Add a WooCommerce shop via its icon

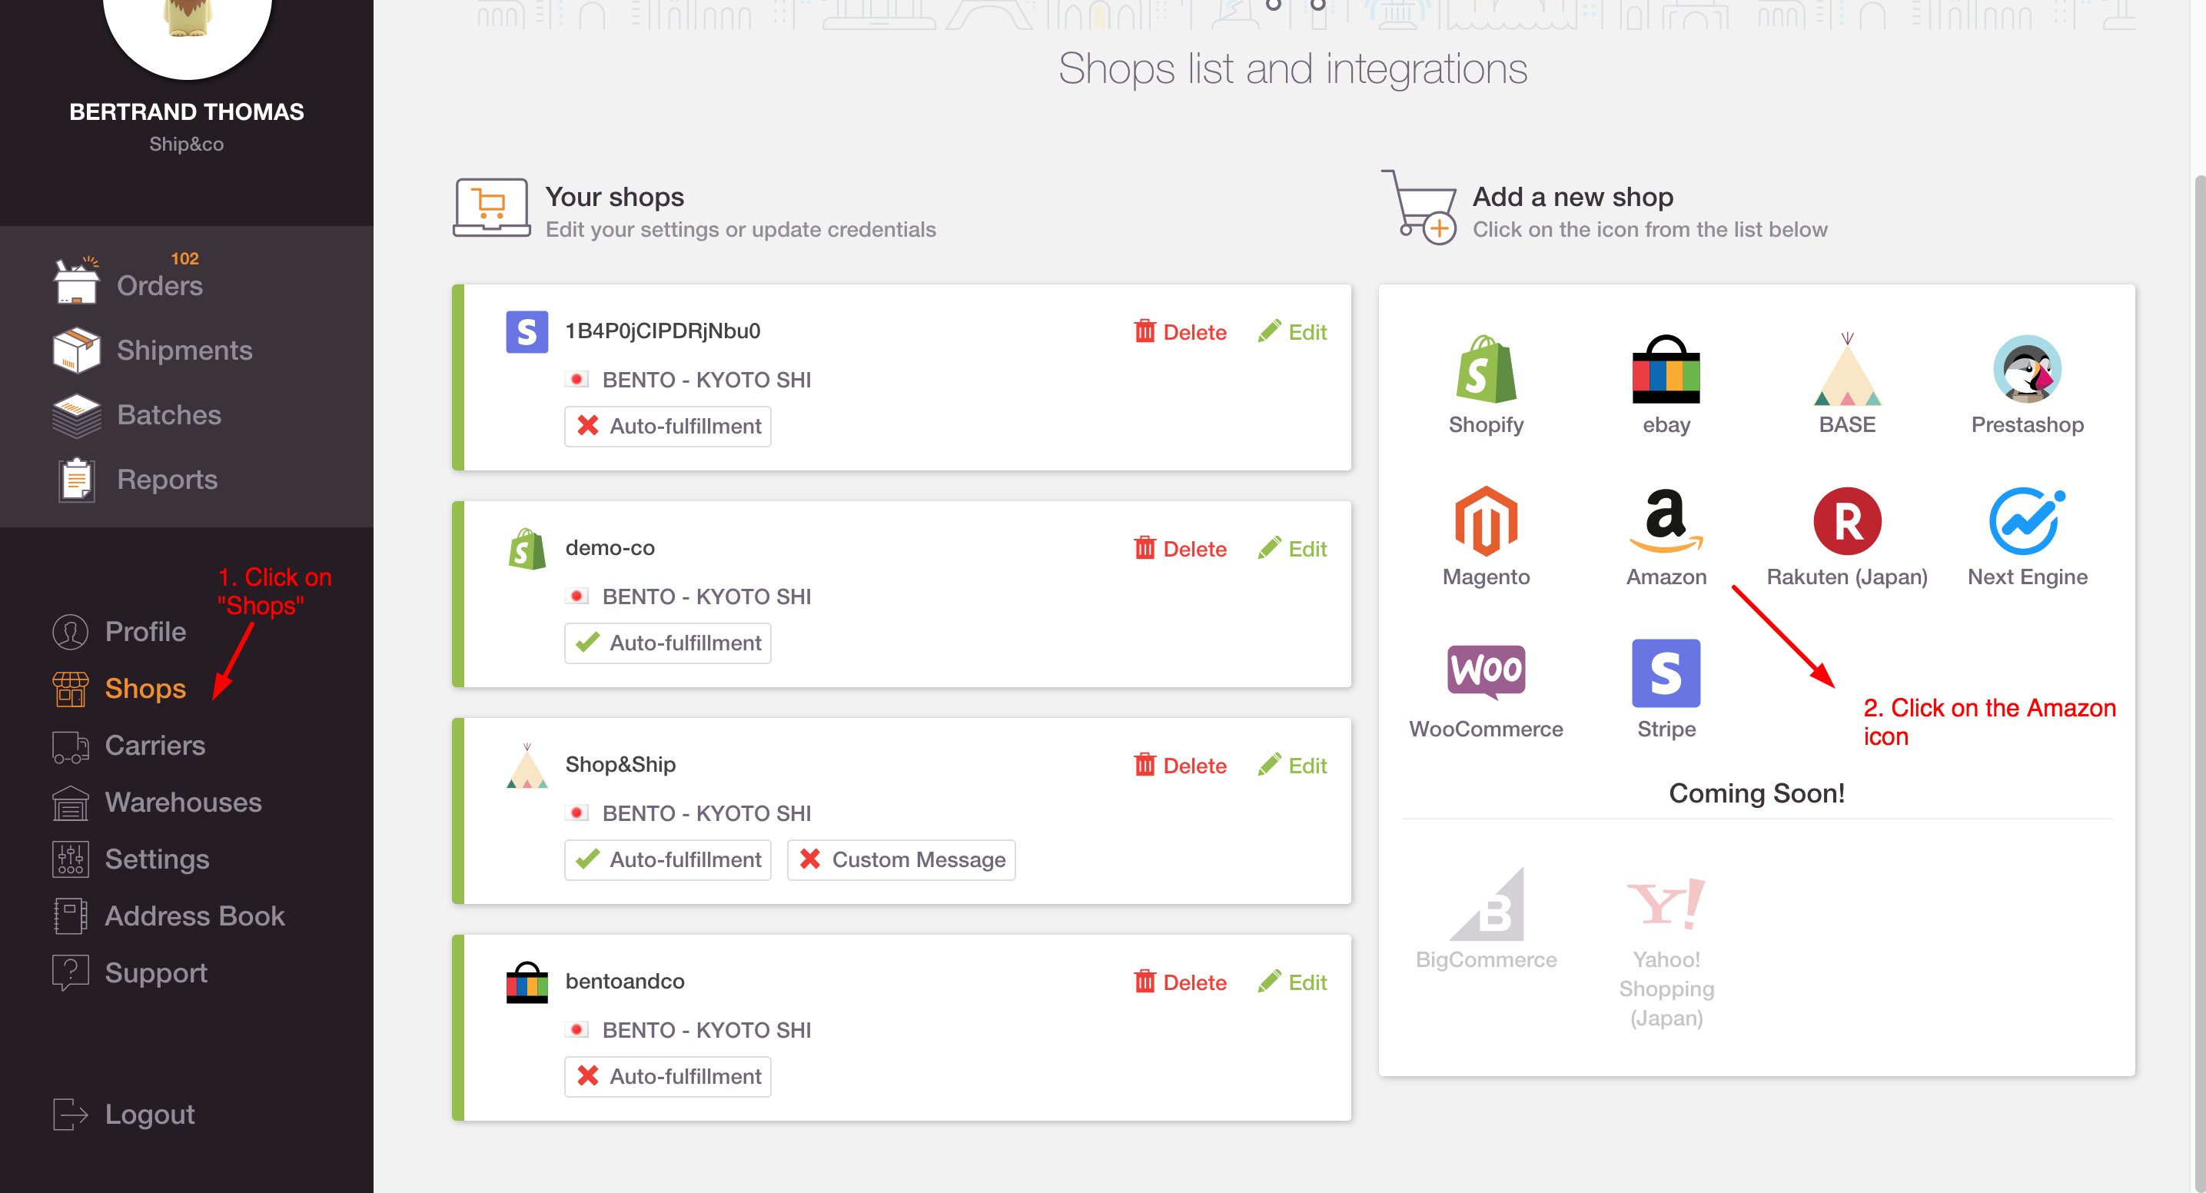(x=1486, y=673)
